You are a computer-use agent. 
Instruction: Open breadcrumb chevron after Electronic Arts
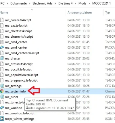tap(55, 3)
